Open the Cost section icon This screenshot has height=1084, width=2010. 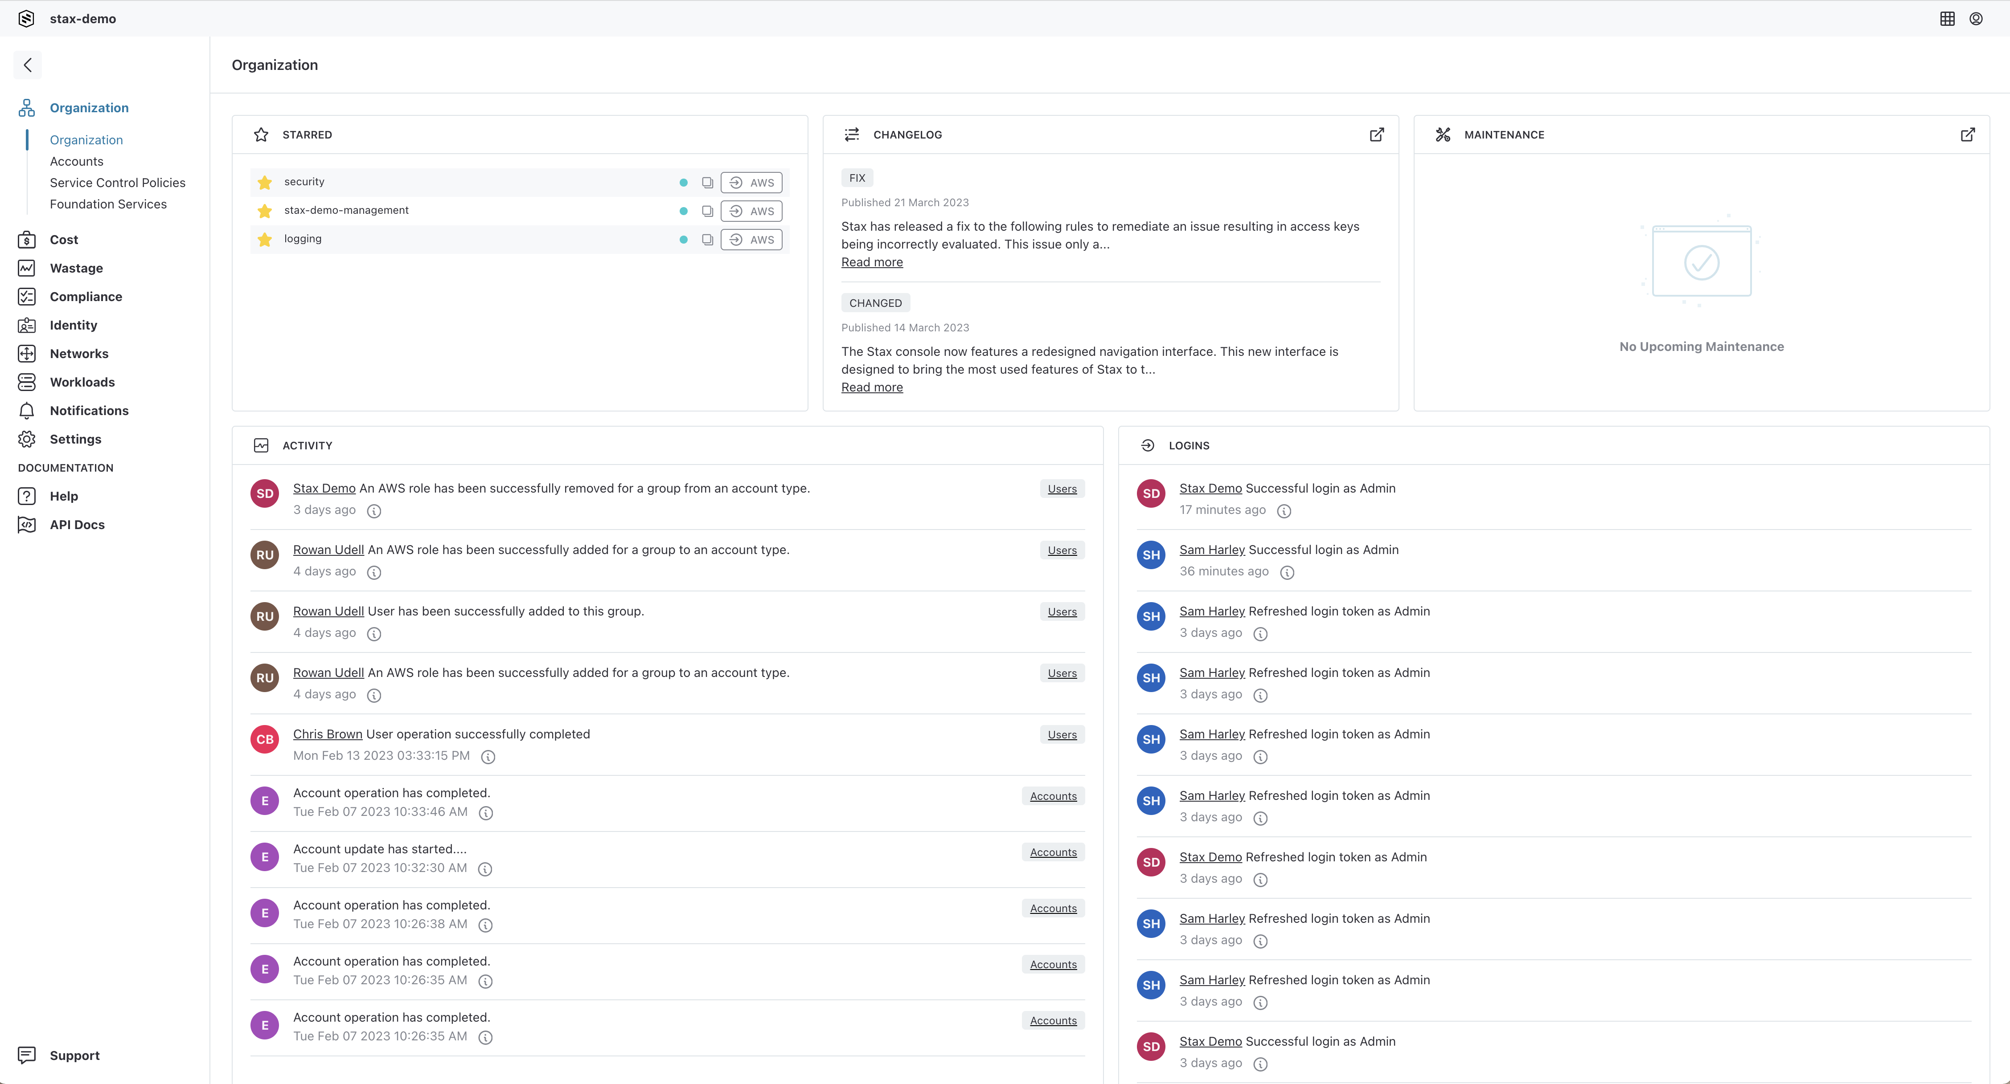(x=27, y=239)
